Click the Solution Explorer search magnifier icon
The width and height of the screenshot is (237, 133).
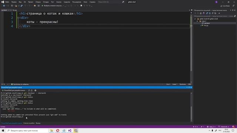tap(235, 16)
